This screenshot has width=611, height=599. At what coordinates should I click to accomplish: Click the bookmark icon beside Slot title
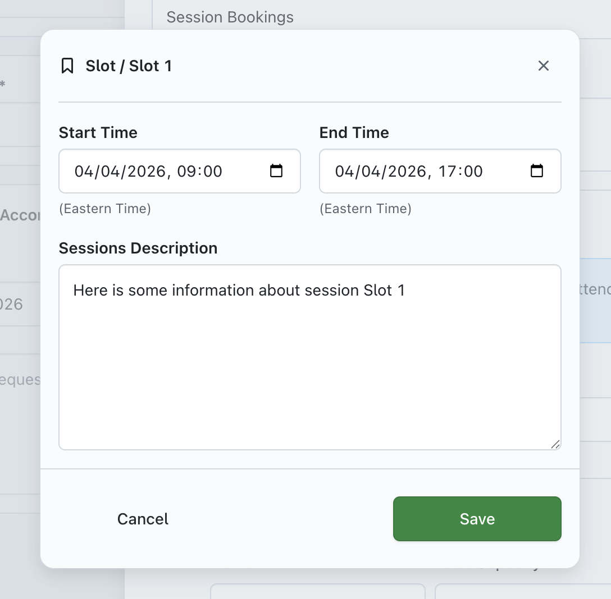[67, 66]
